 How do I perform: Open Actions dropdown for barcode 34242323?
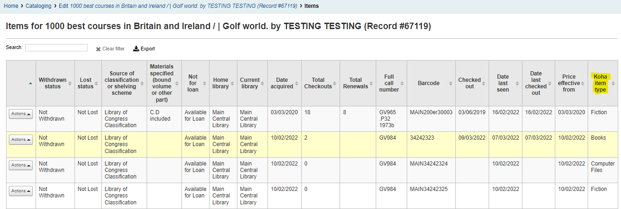pyautogui.click(x=21, y=140)
